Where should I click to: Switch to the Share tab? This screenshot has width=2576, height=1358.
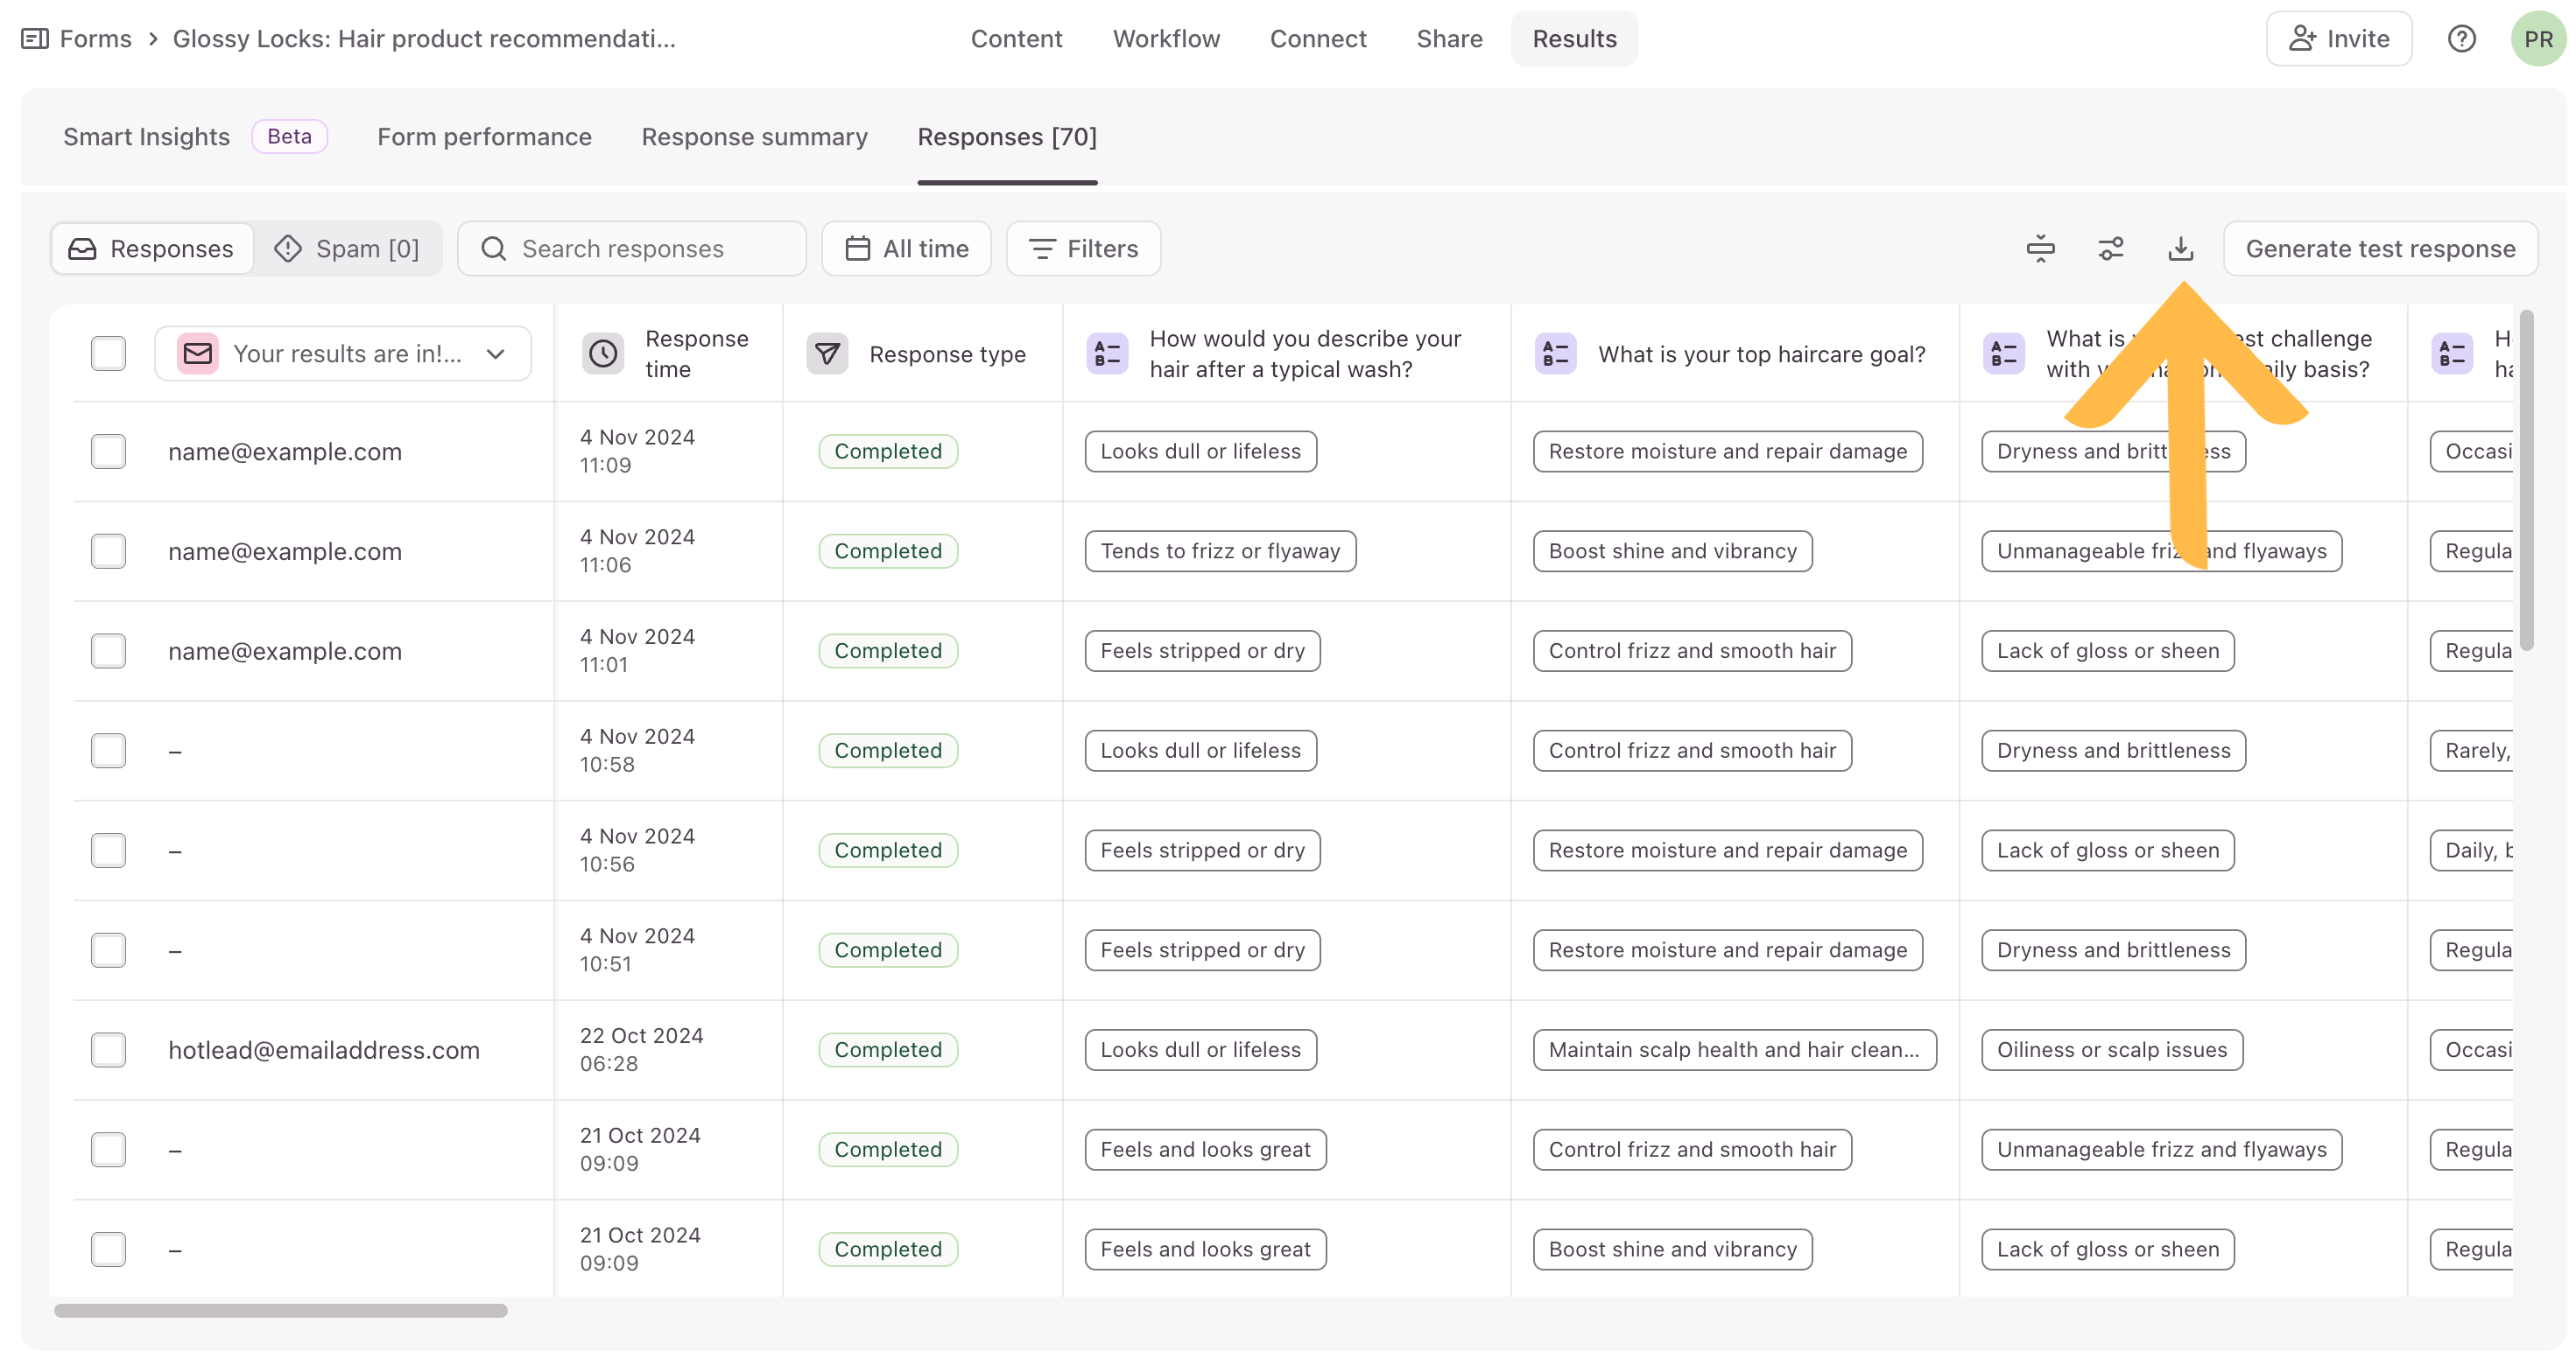pos(1449,39)
